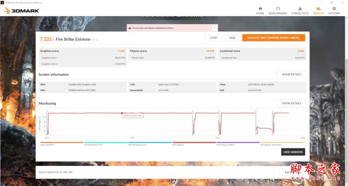The image size is (348, 186).
Task: Select the Results tab
Action: coord(318,10)
